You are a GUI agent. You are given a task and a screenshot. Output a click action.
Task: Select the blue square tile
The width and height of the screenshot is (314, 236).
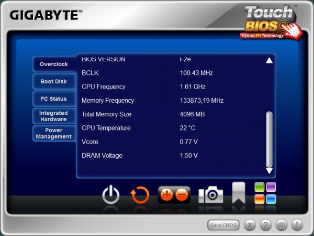tap(271, 199)
